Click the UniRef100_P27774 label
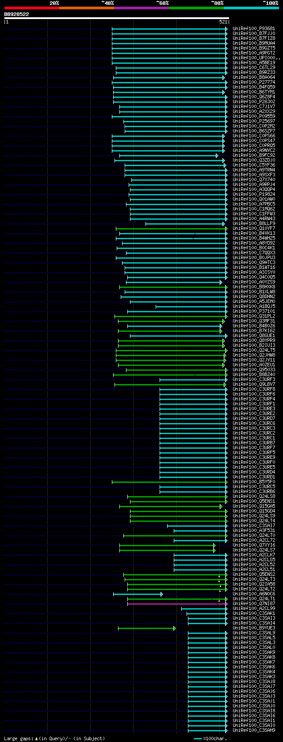Image resolution: width=283 pixels, height=742 pixels. (254, 82)
